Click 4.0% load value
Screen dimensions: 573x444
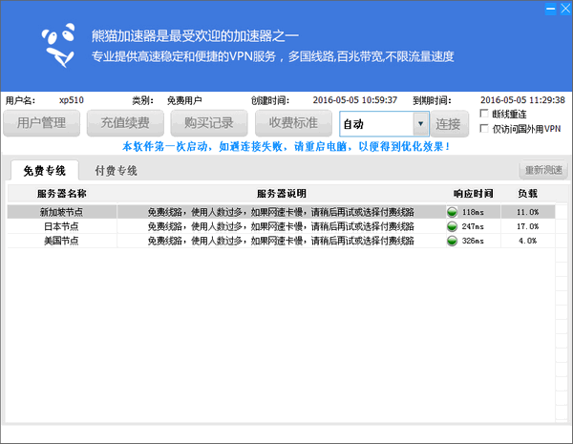point(528,241)
